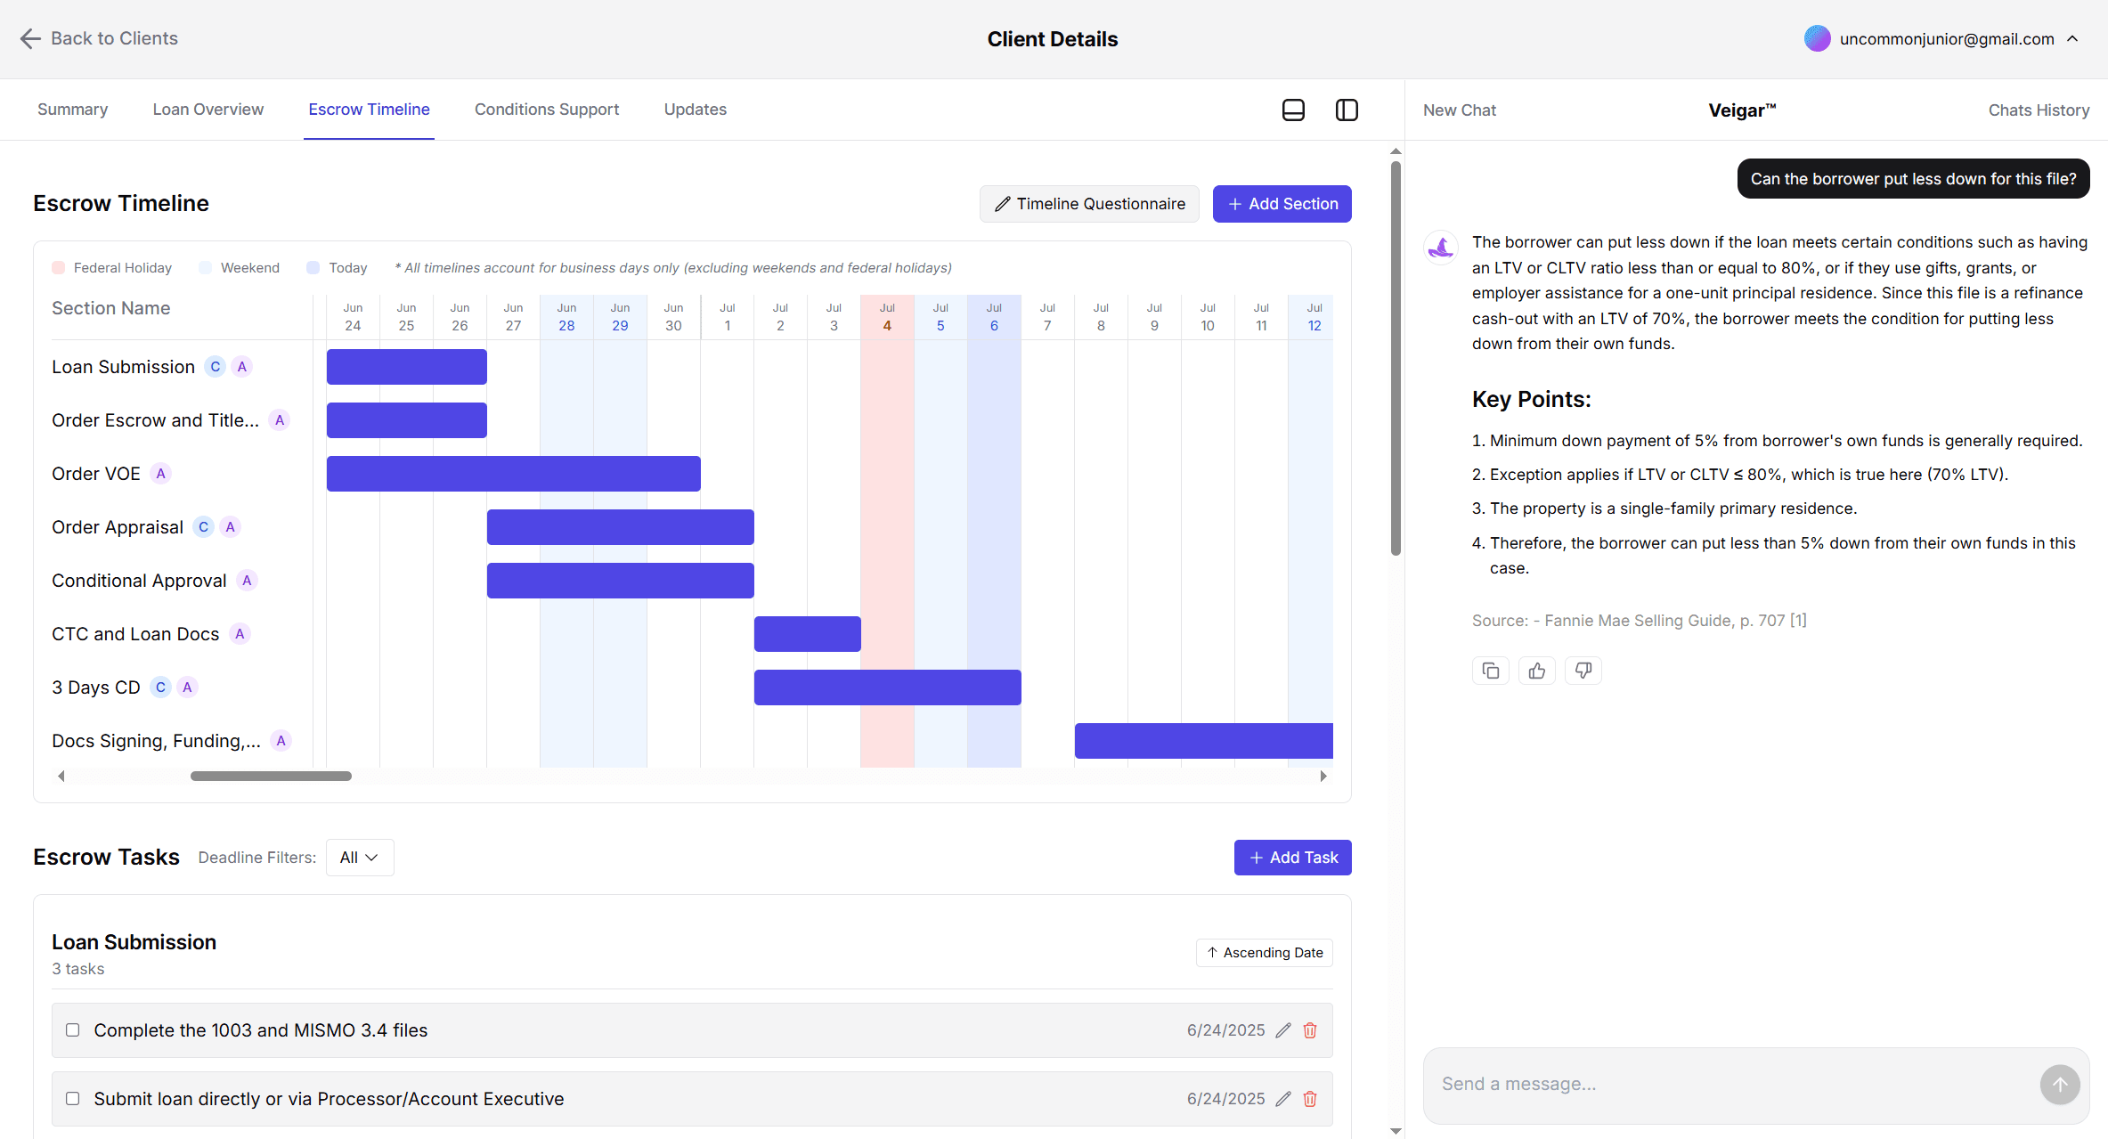Click the Order Escrow and Title timeline bar
2108x1139 pixels.
click(x=407, y=420)
